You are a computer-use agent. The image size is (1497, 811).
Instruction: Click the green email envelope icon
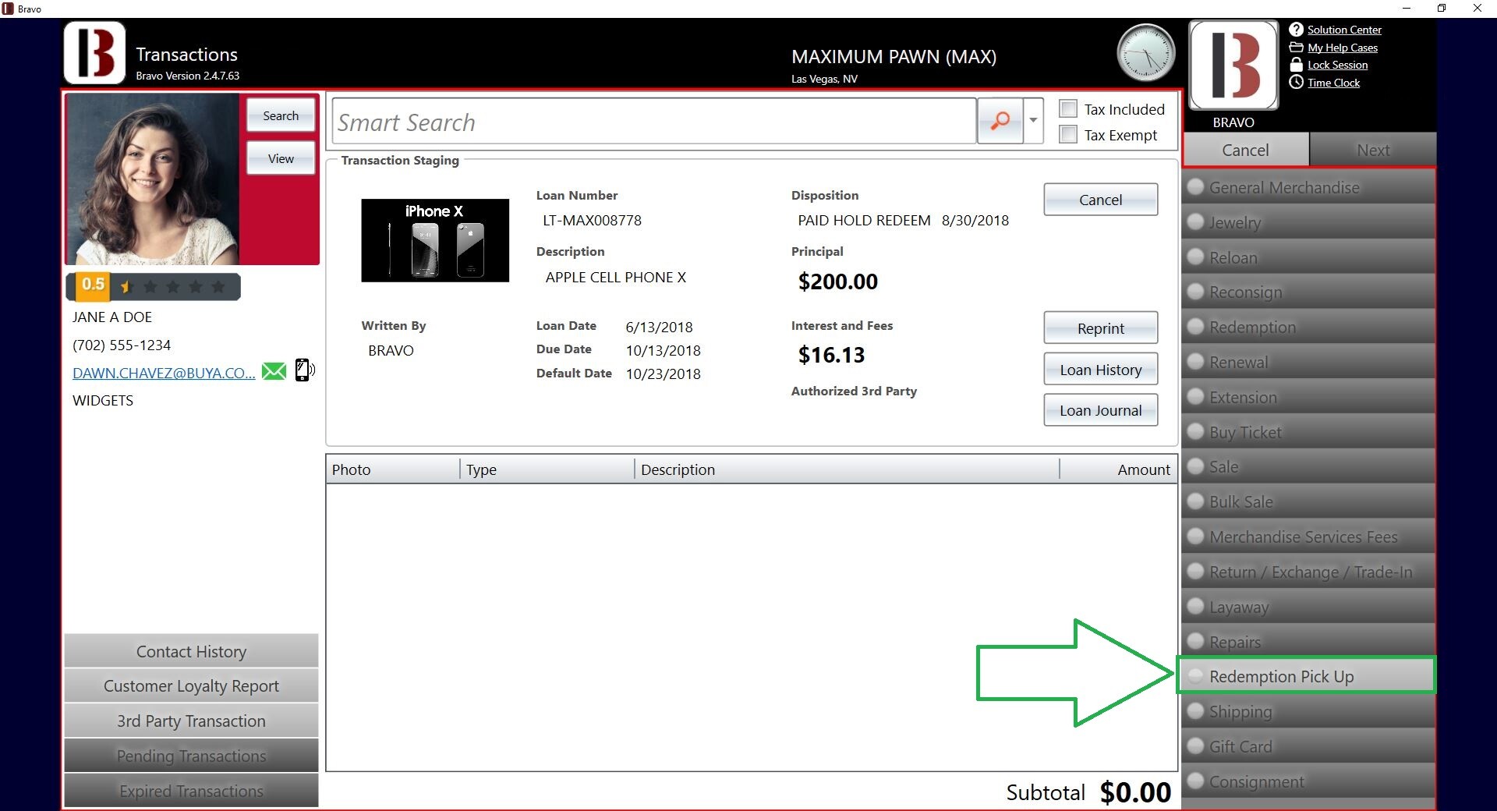274,371
